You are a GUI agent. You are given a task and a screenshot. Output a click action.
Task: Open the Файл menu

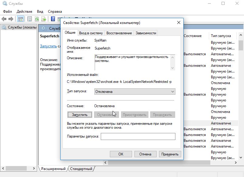click(7, 12)
